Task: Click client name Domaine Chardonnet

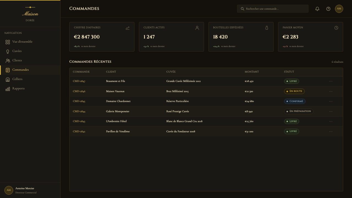Action: 118,101
